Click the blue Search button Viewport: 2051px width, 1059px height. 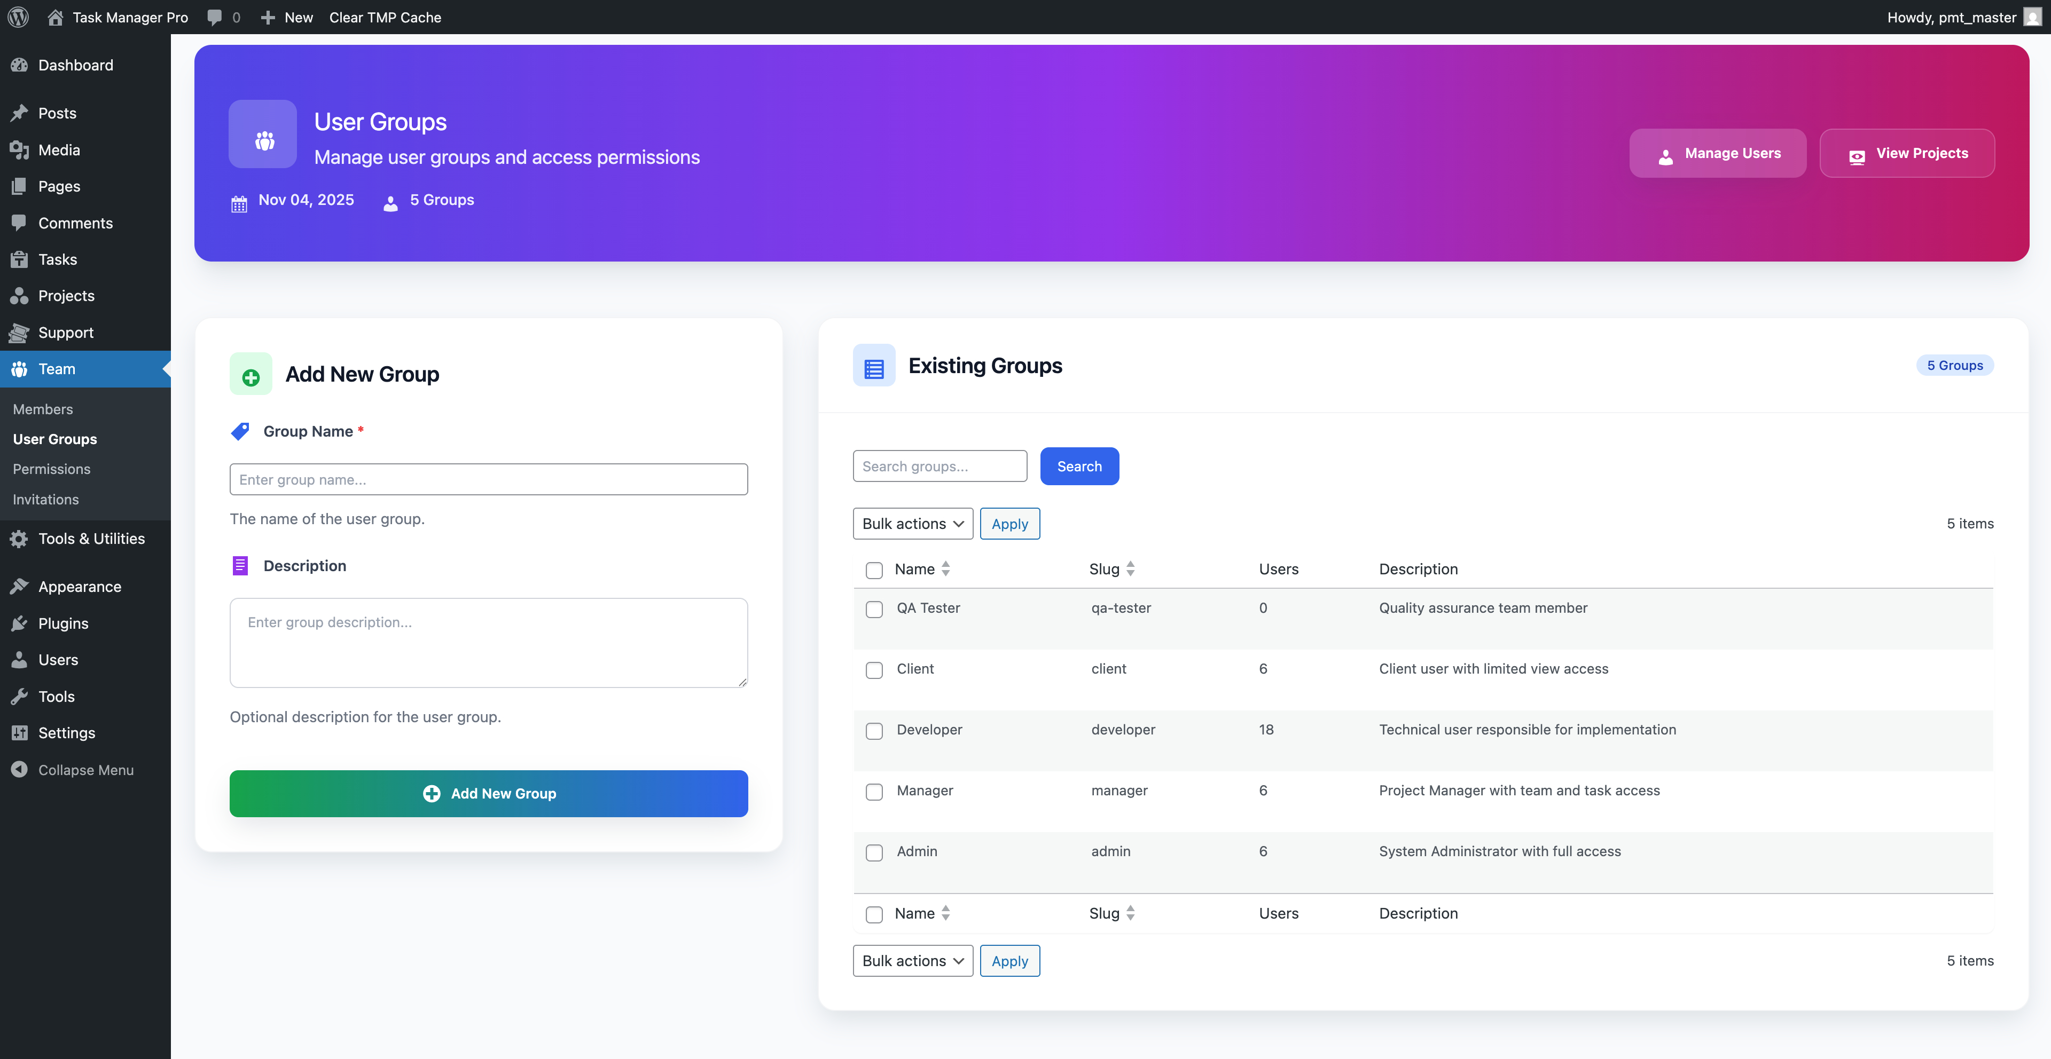[1079, 466]
